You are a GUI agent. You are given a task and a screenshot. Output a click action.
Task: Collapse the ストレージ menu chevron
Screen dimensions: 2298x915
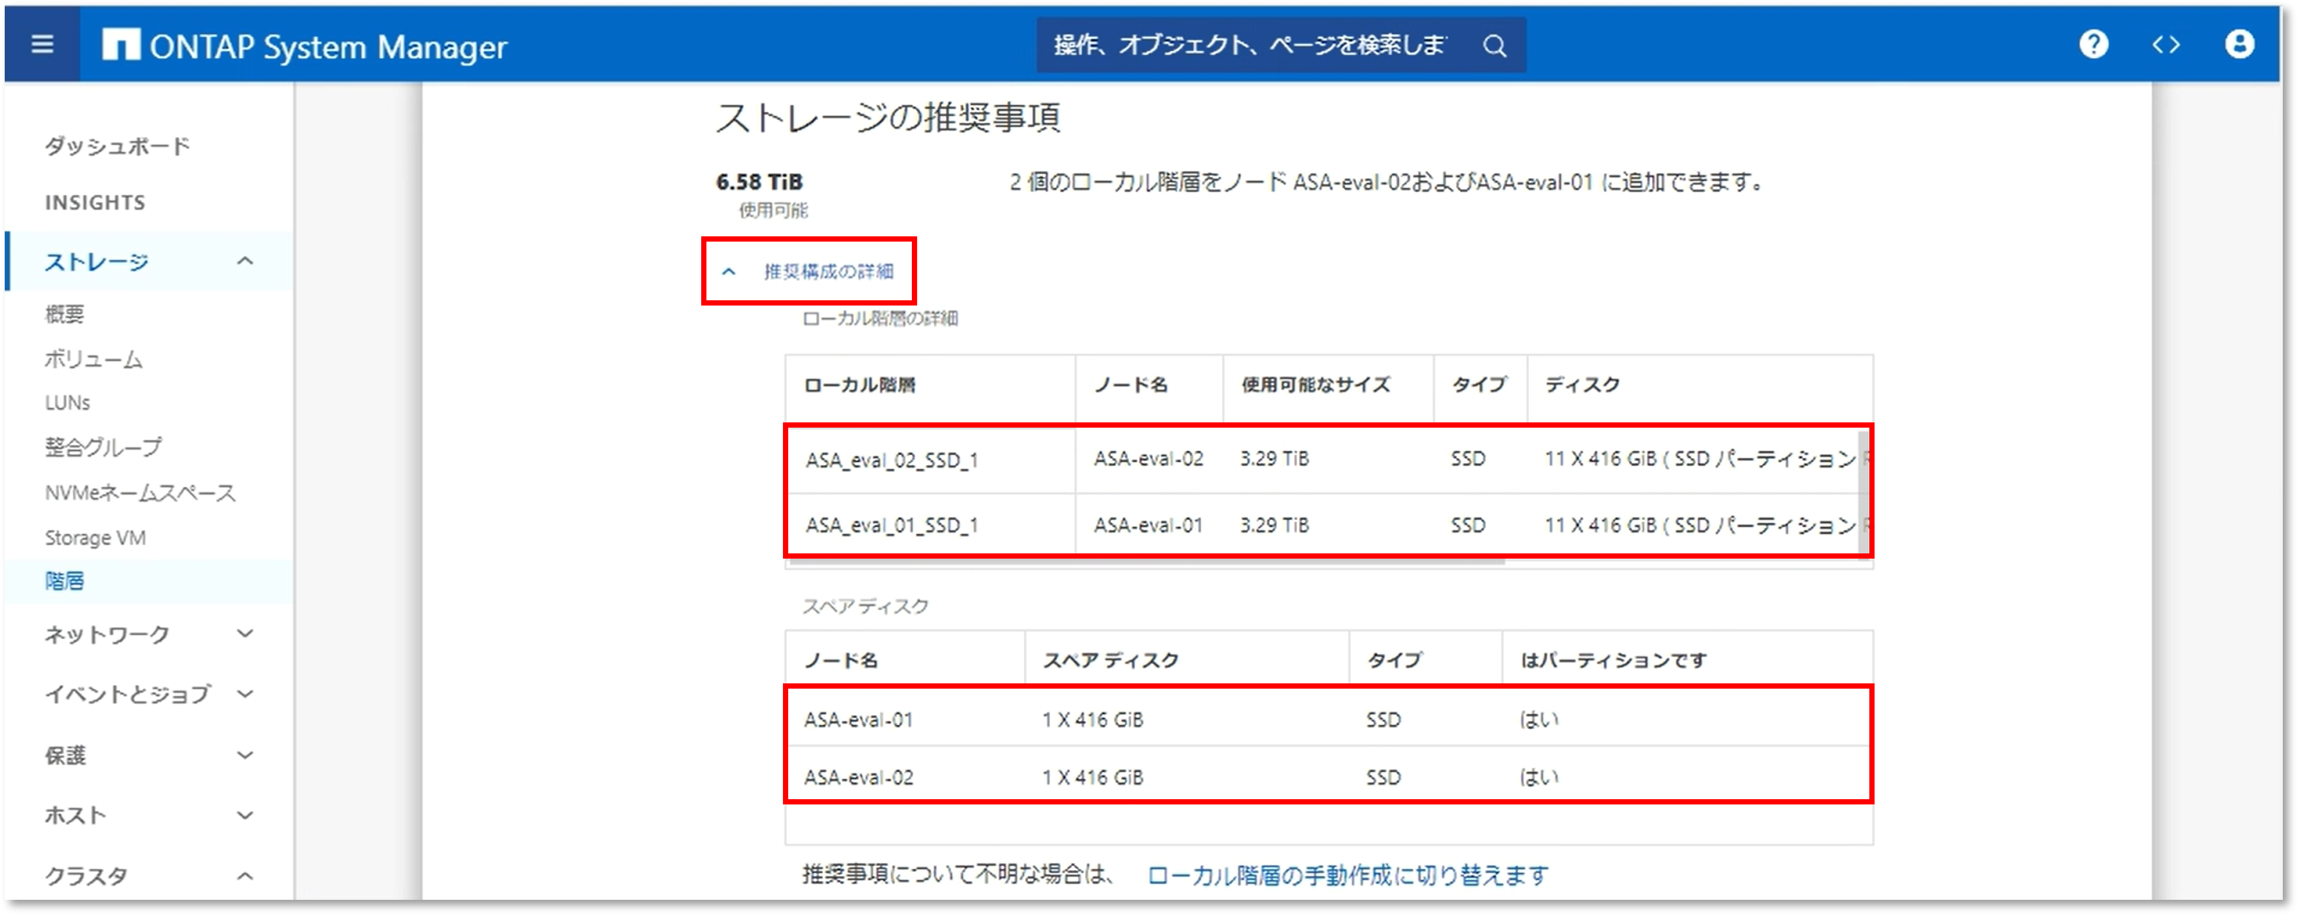click(245, 260)
